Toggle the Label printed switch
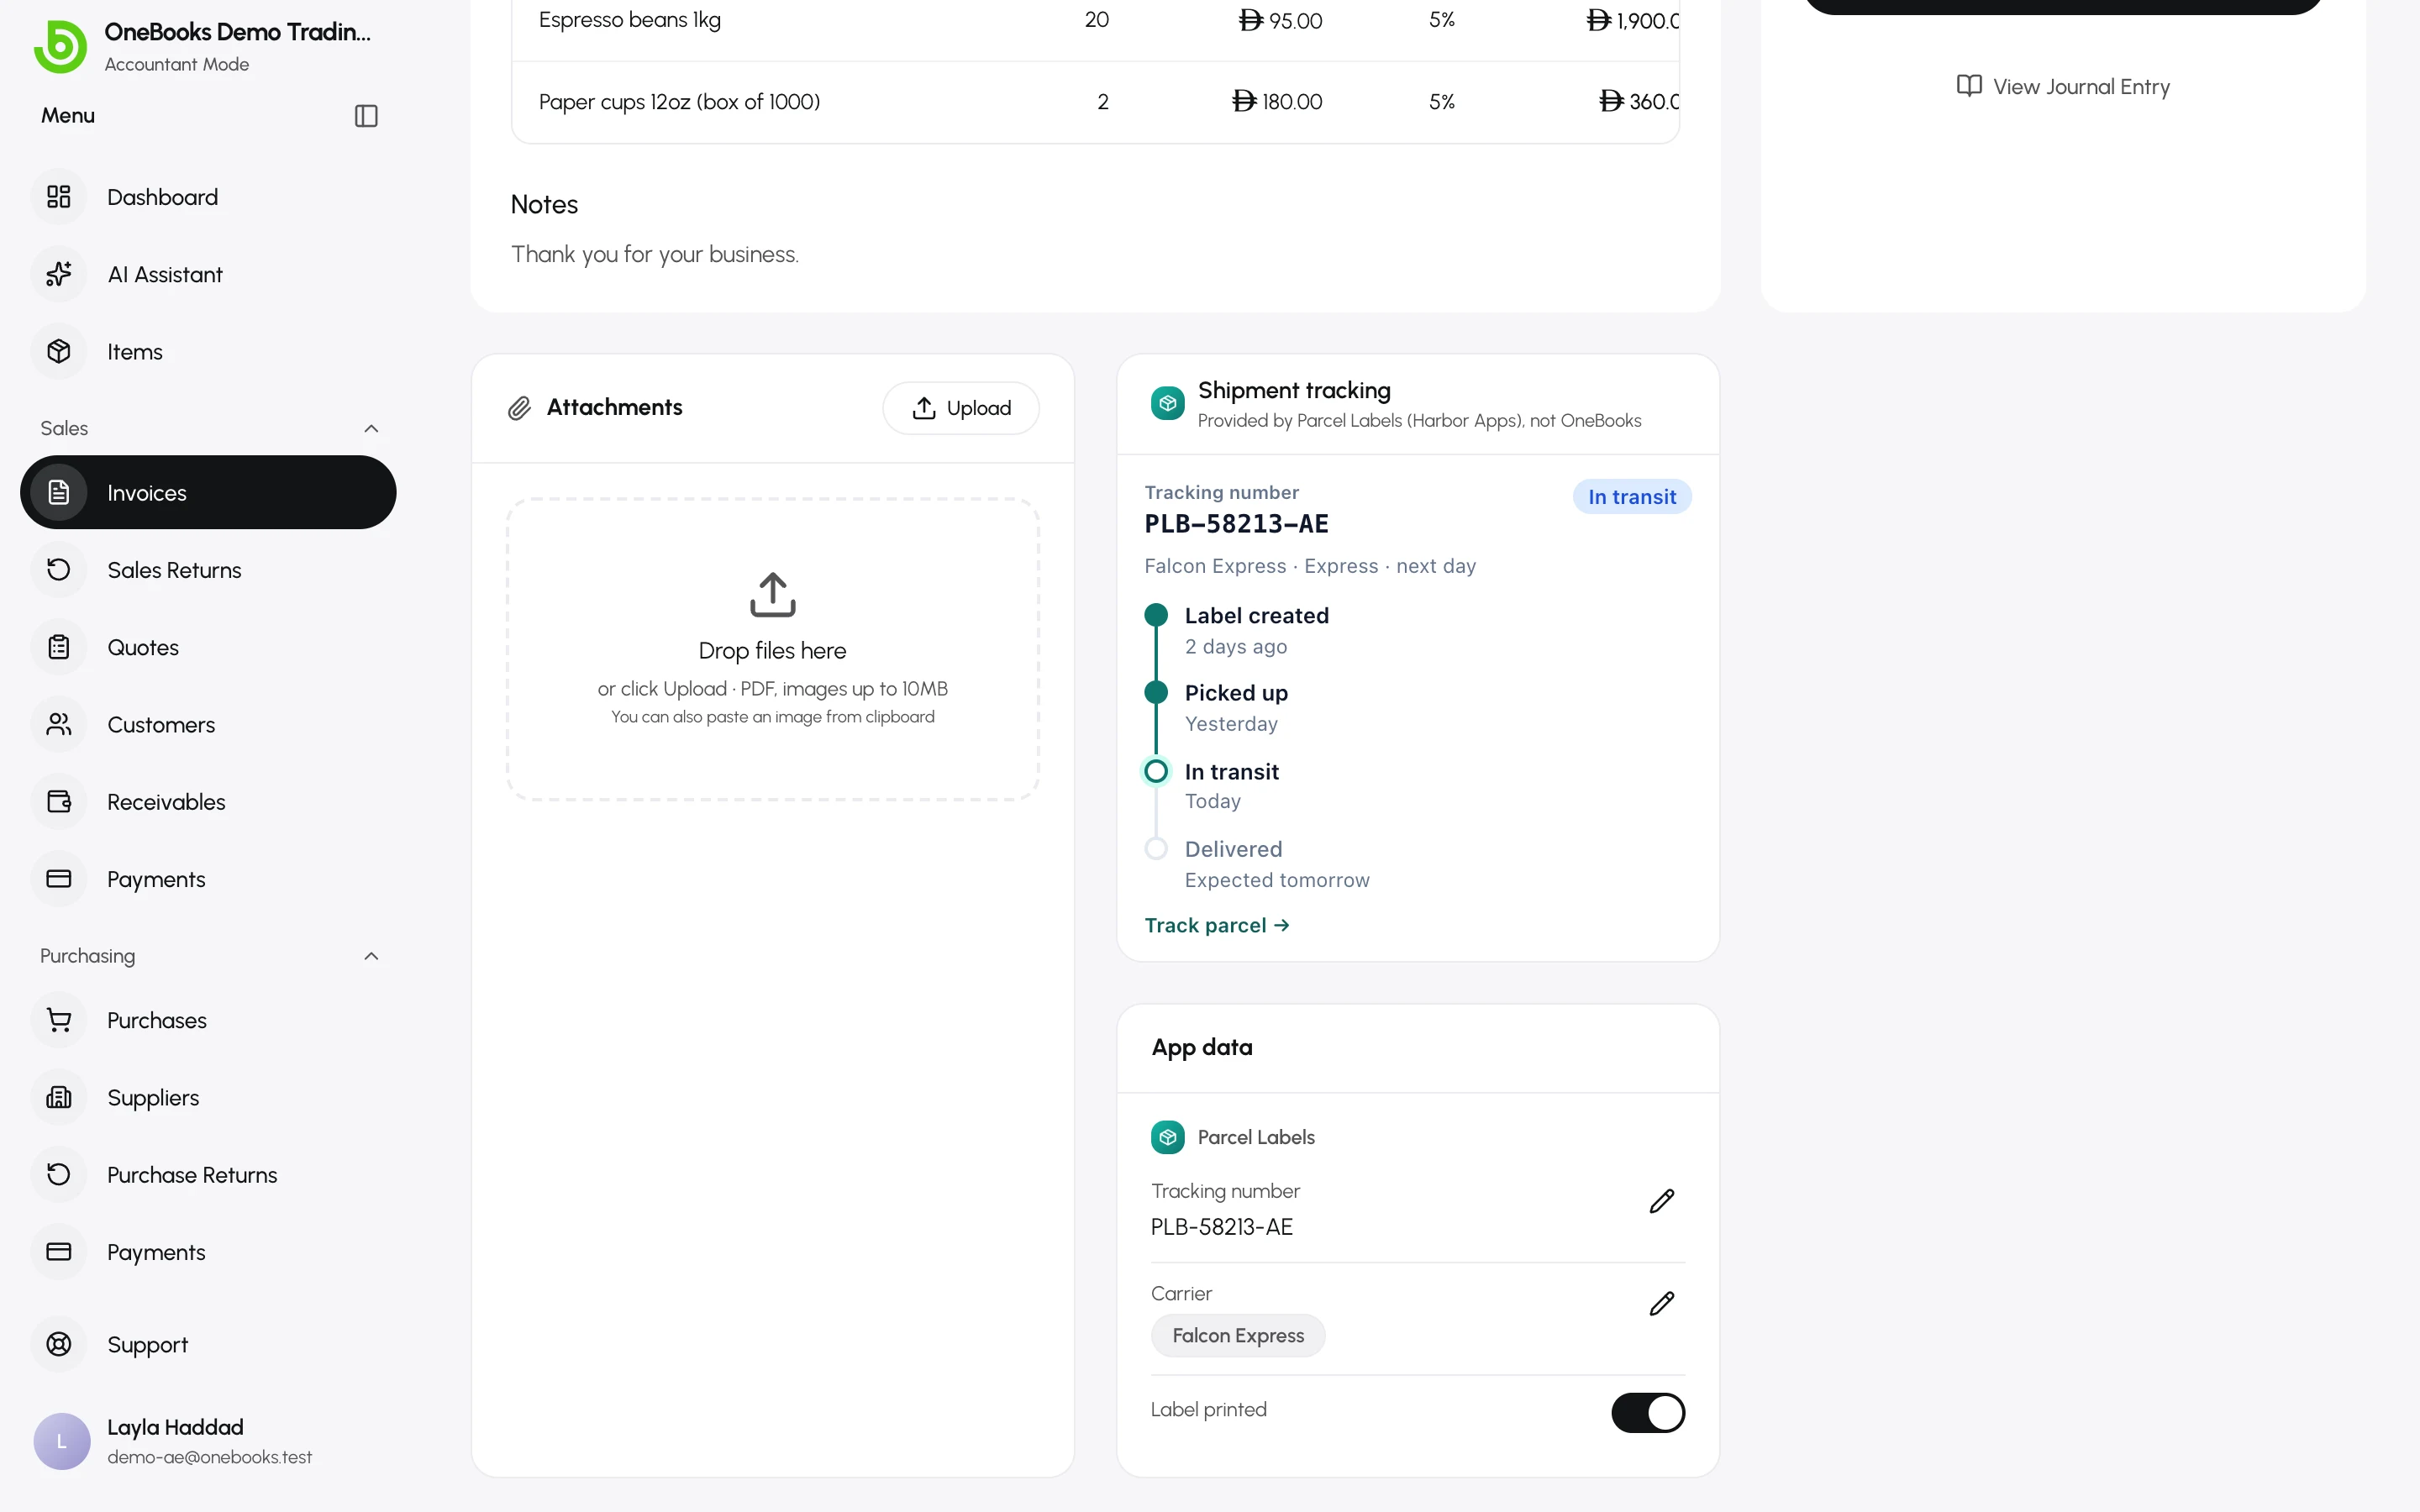 click(1648, 1413)
